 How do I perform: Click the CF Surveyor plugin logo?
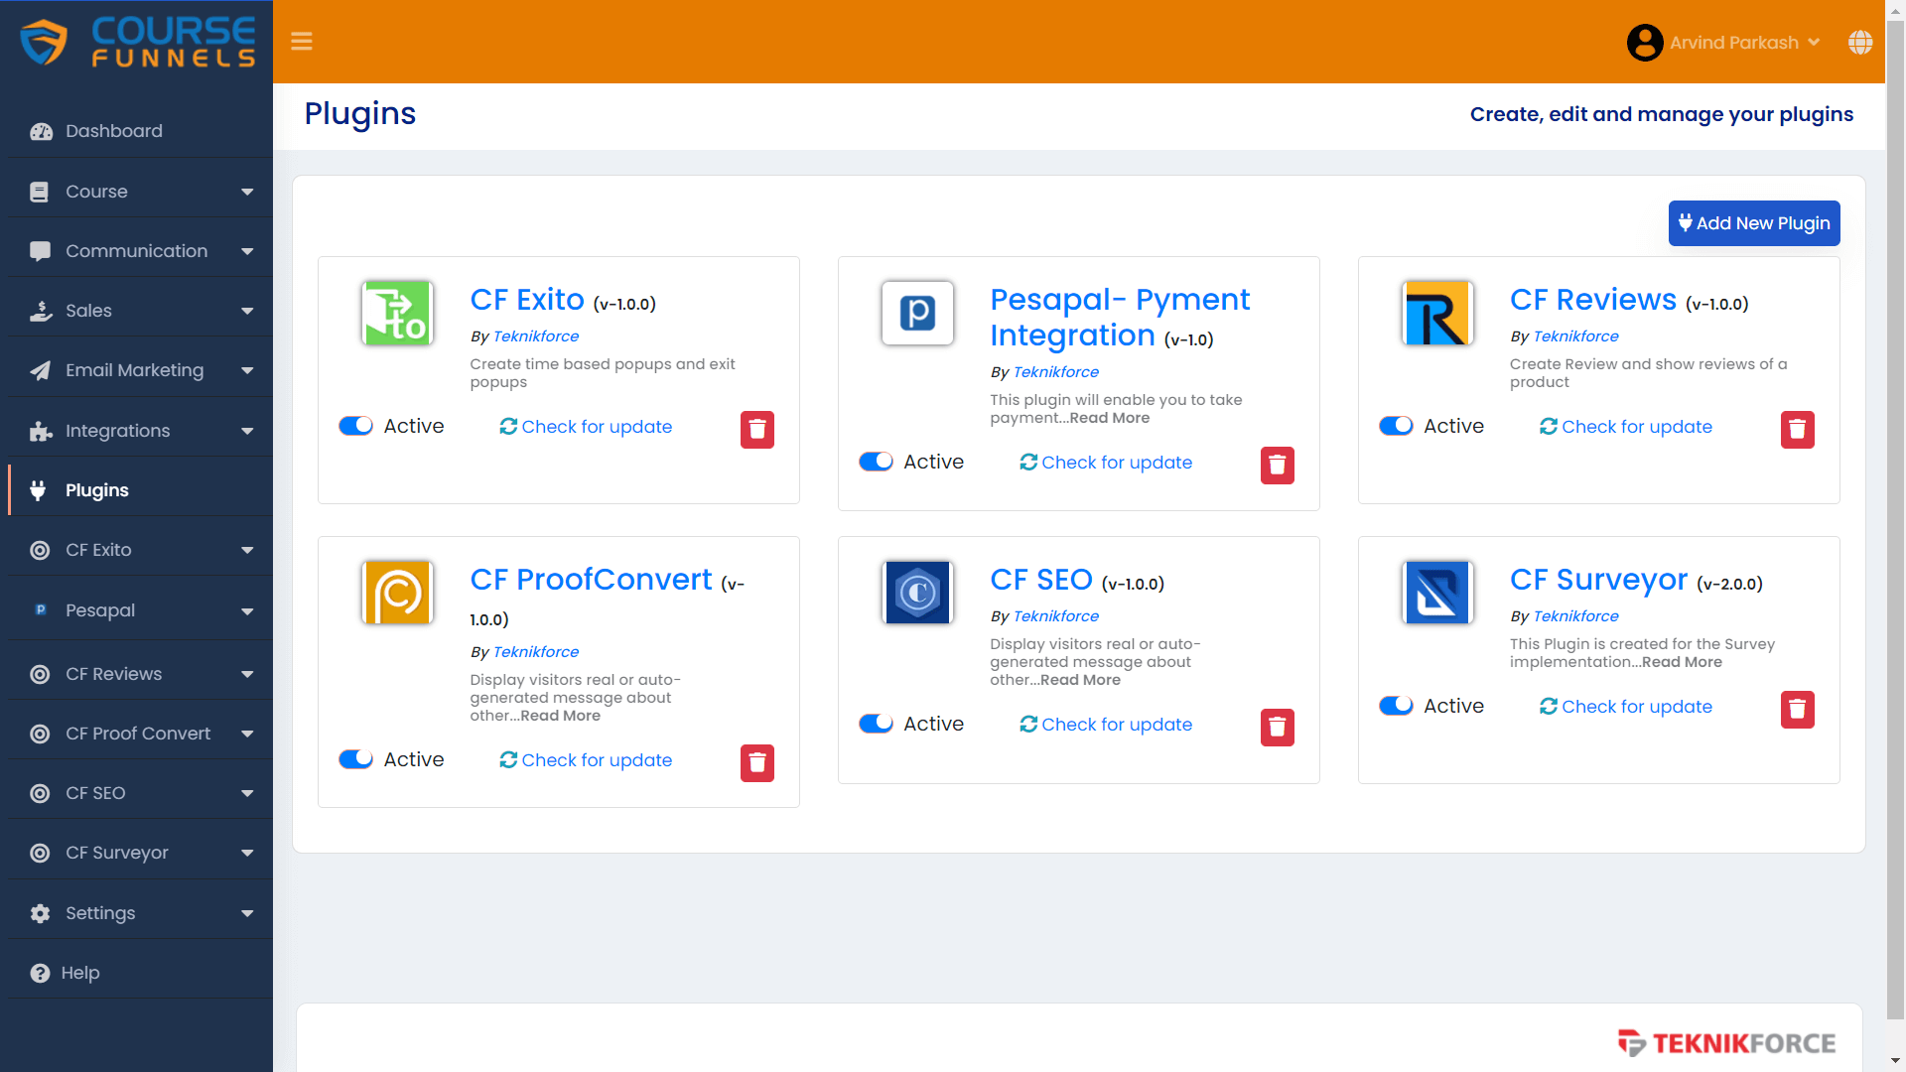[x=1437, y=593]
